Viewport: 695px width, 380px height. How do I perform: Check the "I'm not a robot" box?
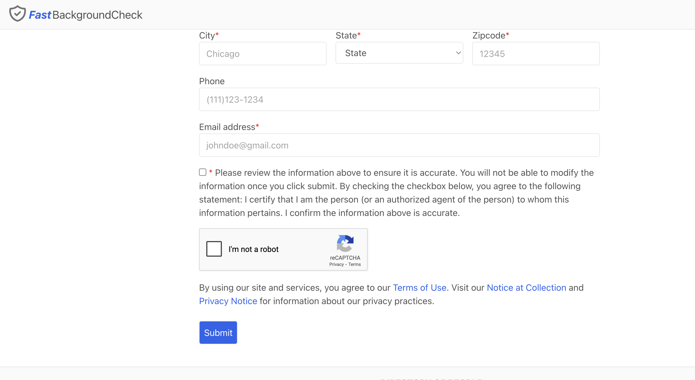coord(214,249)
